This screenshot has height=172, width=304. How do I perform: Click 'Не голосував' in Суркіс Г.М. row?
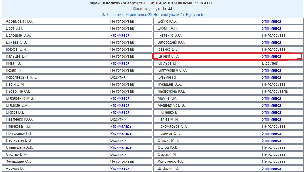[x=274, y=154]
